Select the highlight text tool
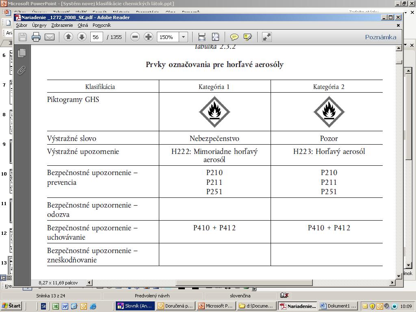The height and width of the screenshot is (312, 416). (247, 37)
